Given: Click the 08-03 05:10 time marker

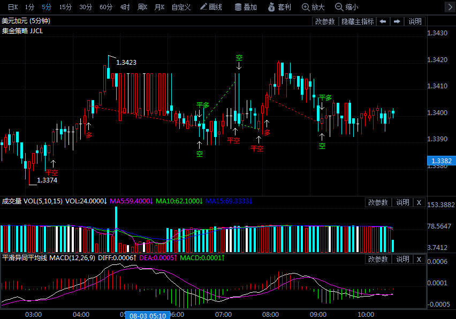Looking at the screenshot, I should pos(148,315).
